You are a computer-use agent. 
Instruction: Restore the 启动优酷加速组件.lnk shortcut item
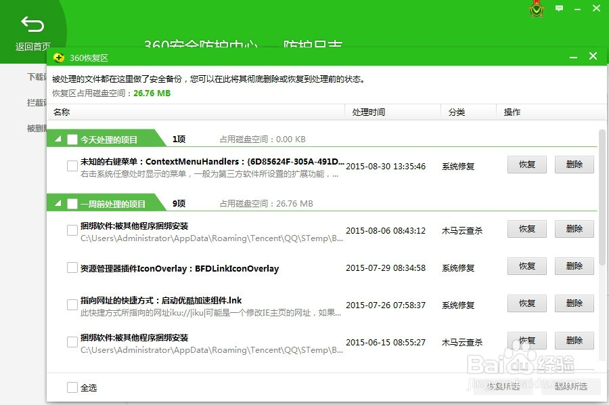(527, 303)
